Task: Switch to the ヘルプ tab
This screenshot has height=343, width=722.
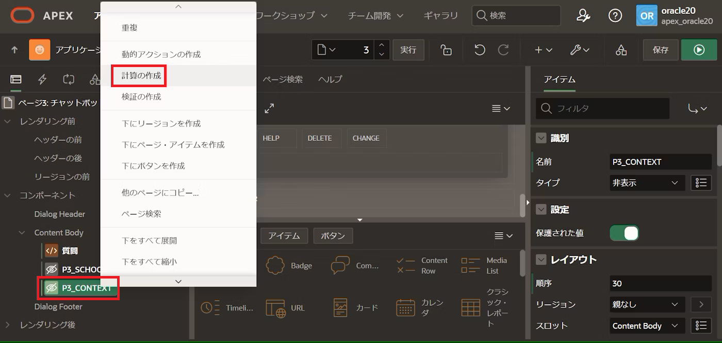Action: coord(330,79)
